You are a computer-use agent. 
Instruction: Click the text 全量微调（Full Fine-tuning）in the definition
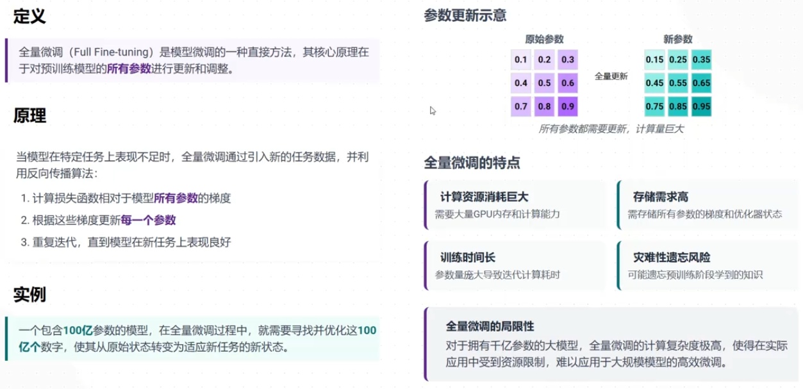(88, 53)
